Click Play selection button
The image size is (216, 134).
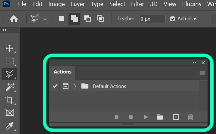[146, 117]
